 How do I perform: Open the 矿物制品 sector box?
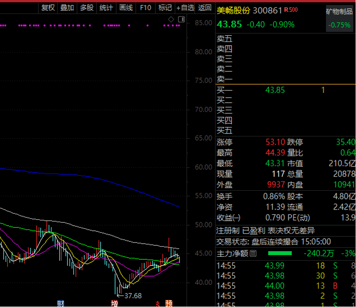(x=339, y=18)
